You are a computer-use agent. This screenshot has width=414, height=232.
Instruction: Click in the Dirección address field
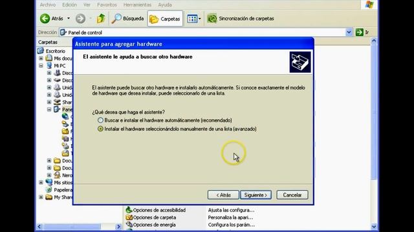coord(206,32)
